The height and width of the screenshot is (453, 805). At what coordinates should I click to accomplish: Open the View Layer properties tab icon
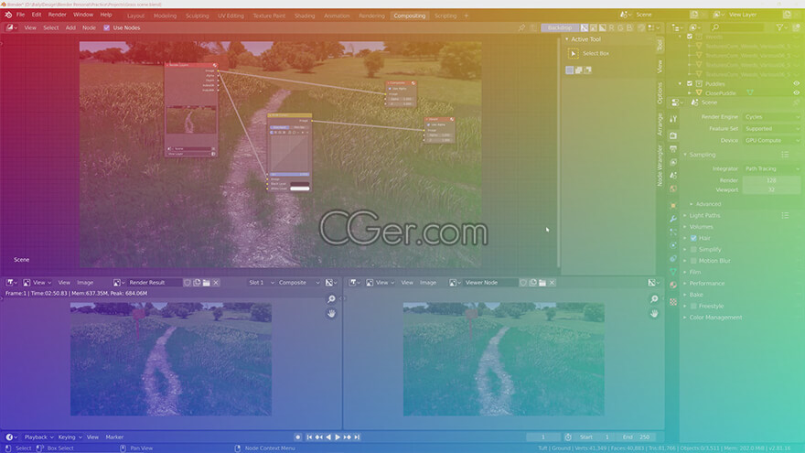673,162
